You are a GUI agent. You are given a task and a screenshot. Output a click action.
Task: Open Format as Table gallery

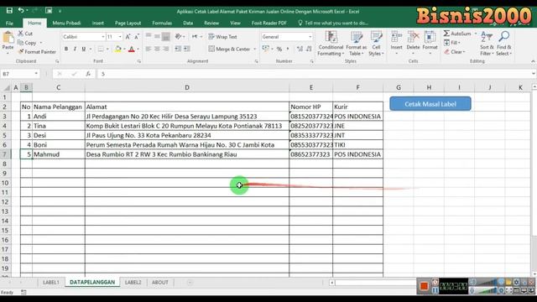(356, 44)
